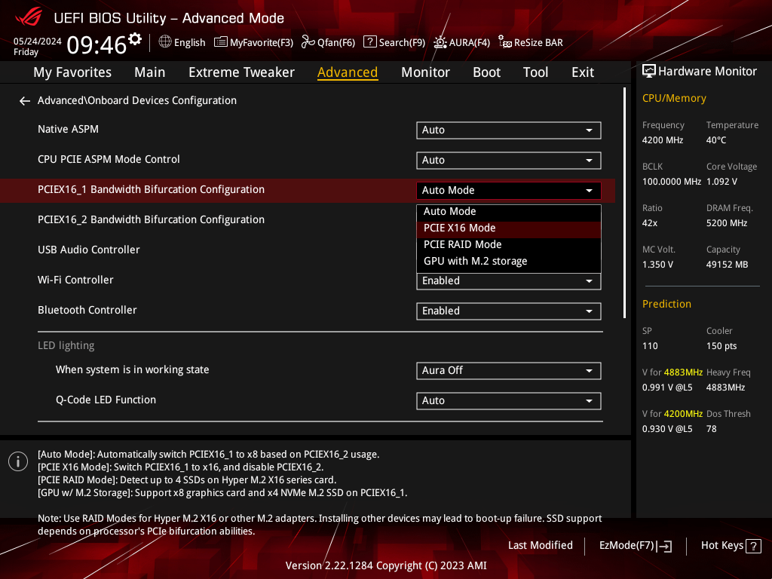Open Search(F9) question icon
Viewport: 772px width, 579px height.
369,42
